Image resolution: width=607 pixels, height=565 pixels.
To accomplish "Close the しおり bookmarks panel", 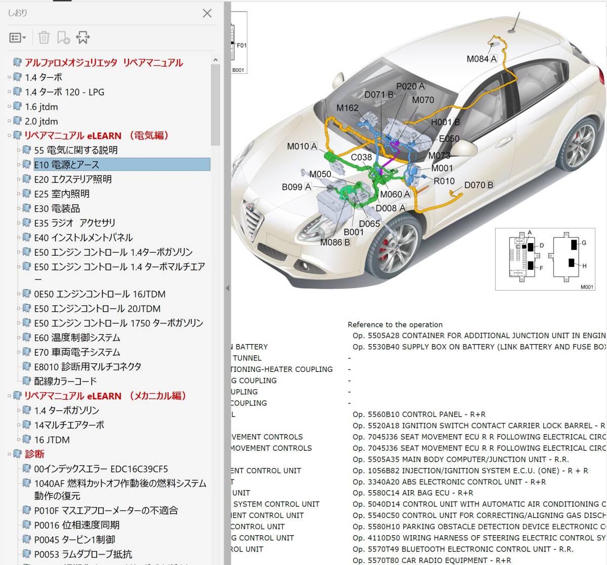I will pos(207,14).
